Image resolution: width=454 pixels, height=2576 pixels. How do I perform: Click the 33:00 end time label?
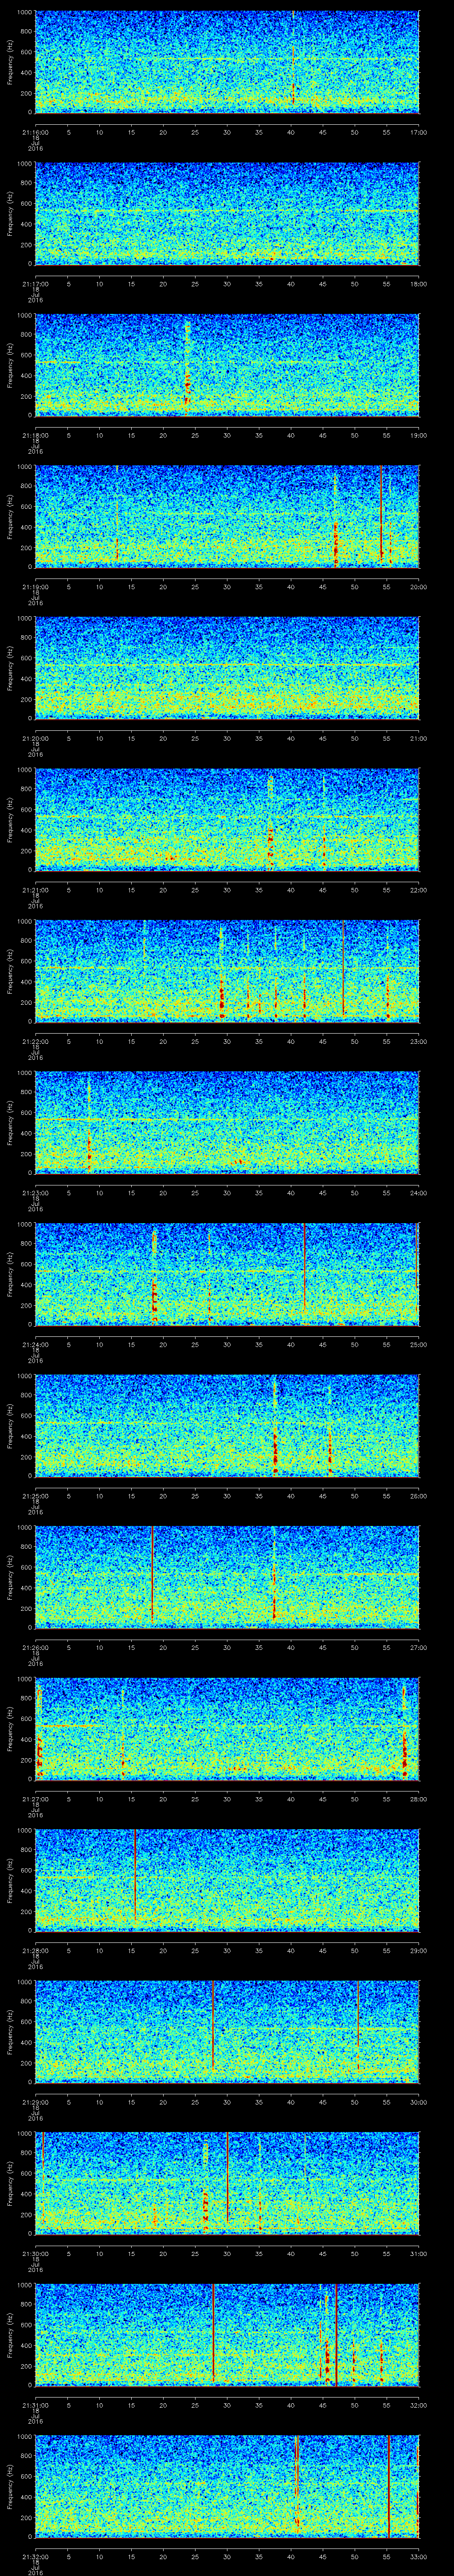[x=419, y=2556]
